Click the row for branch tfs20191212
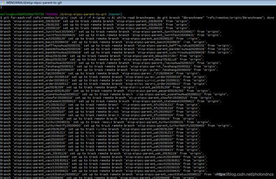Image resolution: width=276 pixels, height=179 pixels. 100,105
